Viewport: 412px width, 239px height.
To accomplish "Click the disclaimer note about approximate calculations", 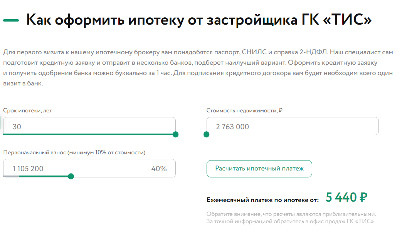I will 291,217.
